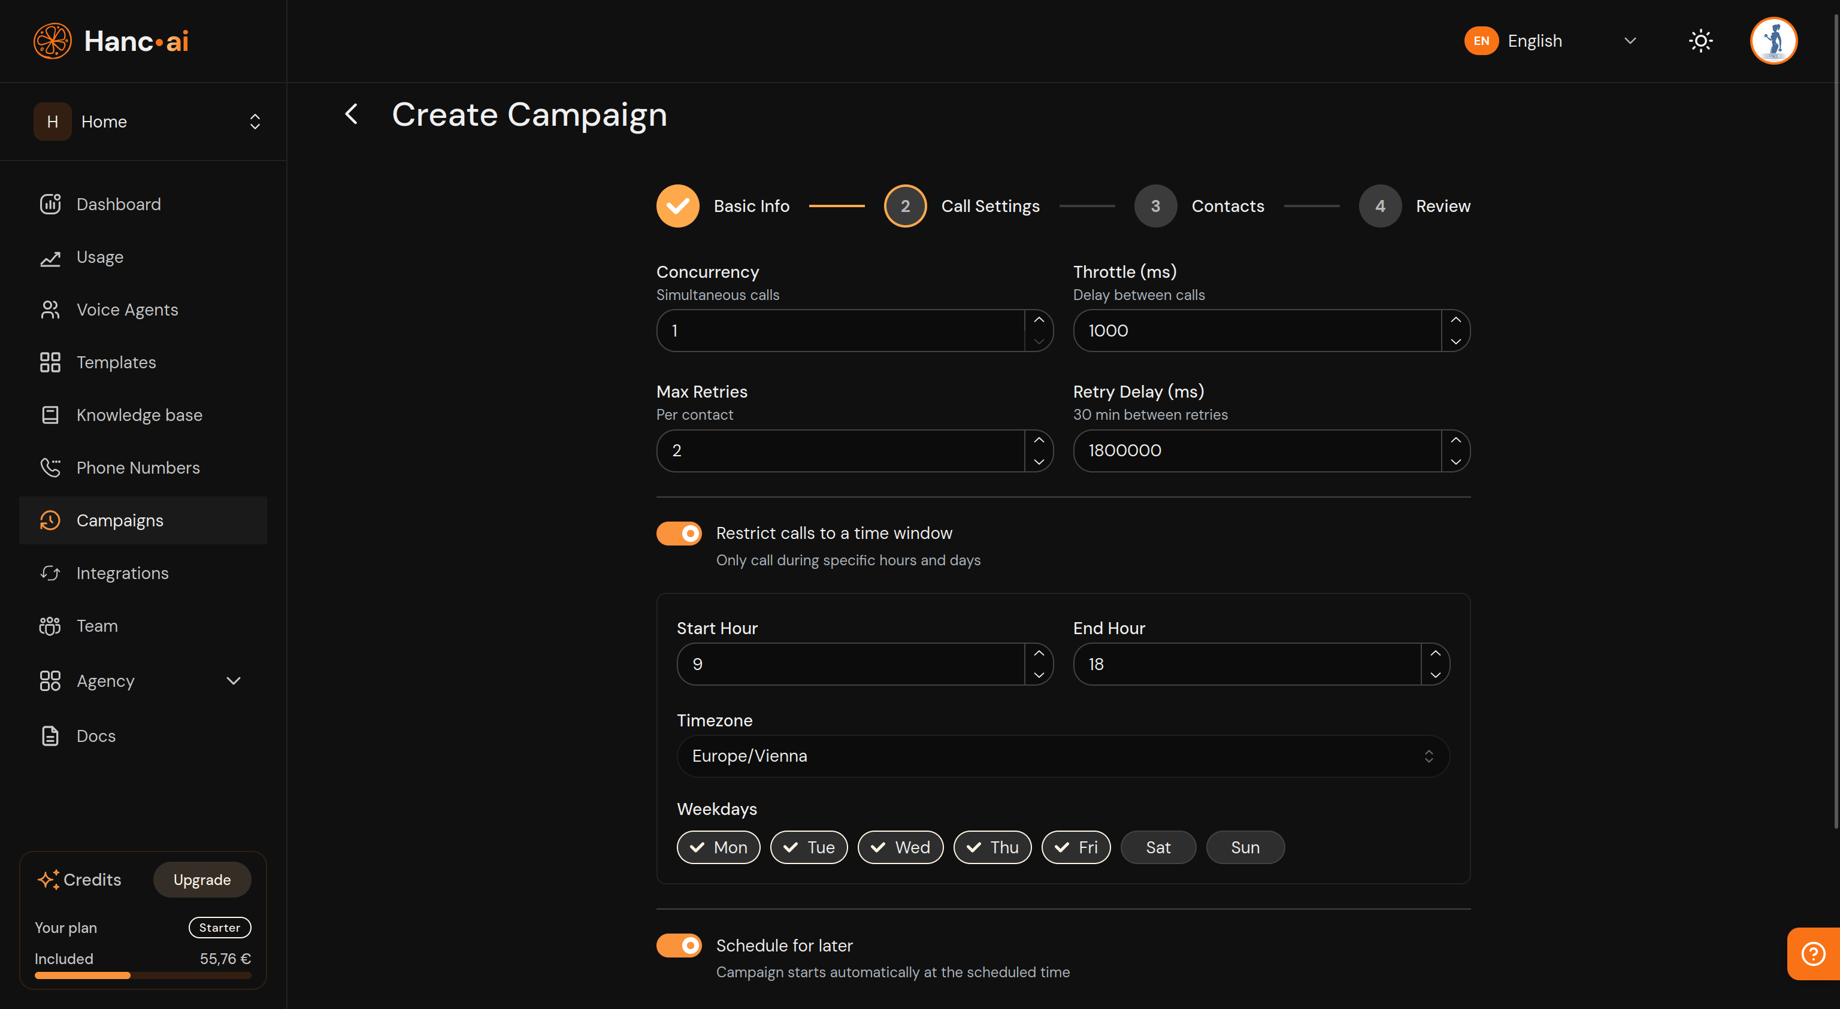Increase Concurrency with the stepper arrow
The width and height of the screenshot is (1840, 1009).
1039,319
